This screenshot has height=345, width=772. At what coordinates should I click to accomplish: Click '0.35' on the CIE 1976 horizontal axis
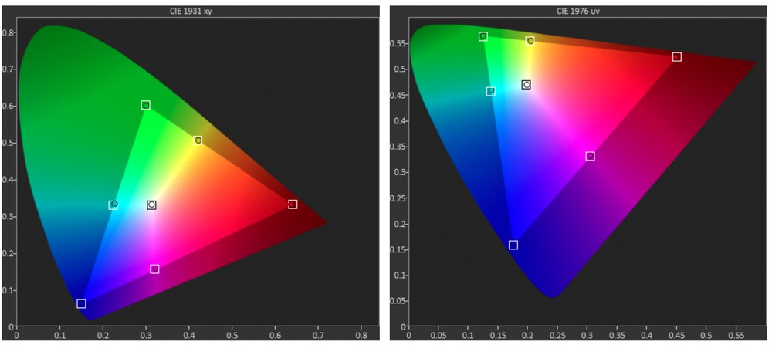(618, 335)
